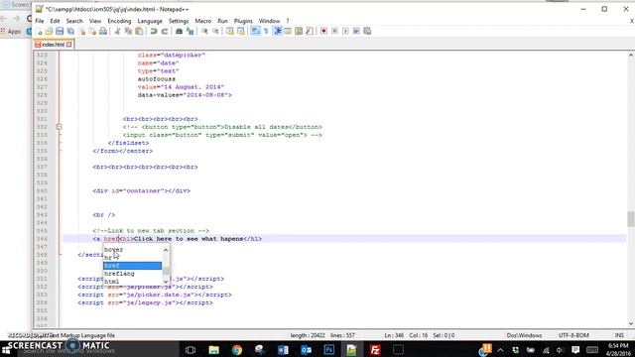Open the View menu
This screenshot has width=635, height=357.
point(95,21)
